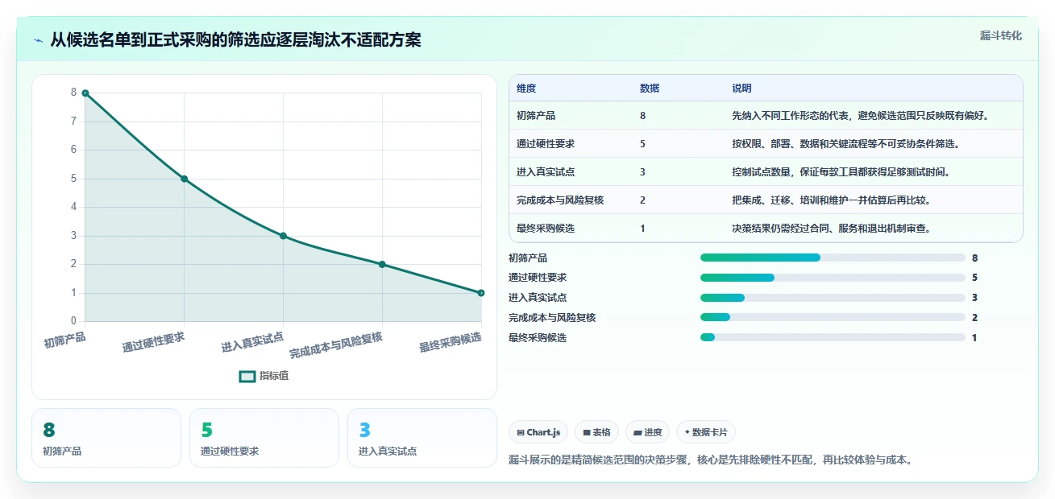Open the 进入真实试点 stat card showing 3

coord(422,438)
